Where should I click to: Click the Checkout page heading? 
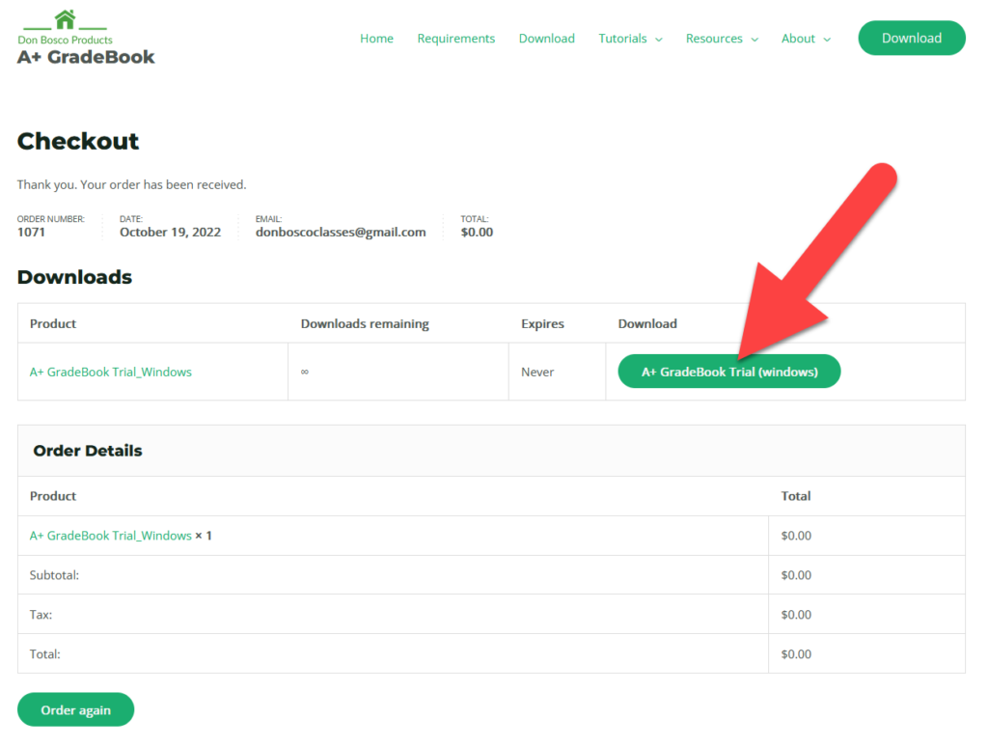point(78,141)
